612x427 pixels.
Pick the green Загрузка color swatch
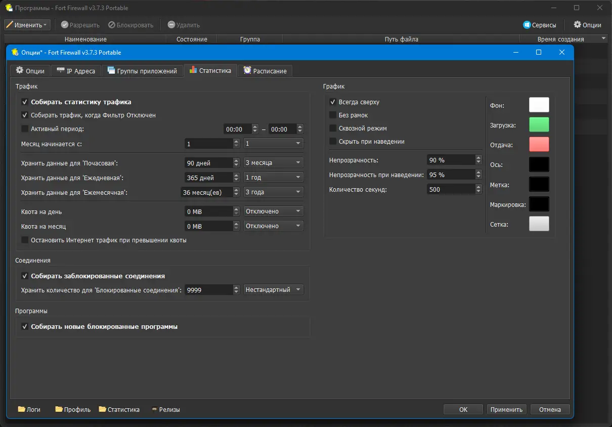click(539, 124)
